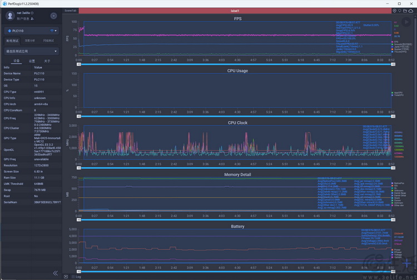
Task: Click the CPU Usage chart right range handle
Action: 393,116
